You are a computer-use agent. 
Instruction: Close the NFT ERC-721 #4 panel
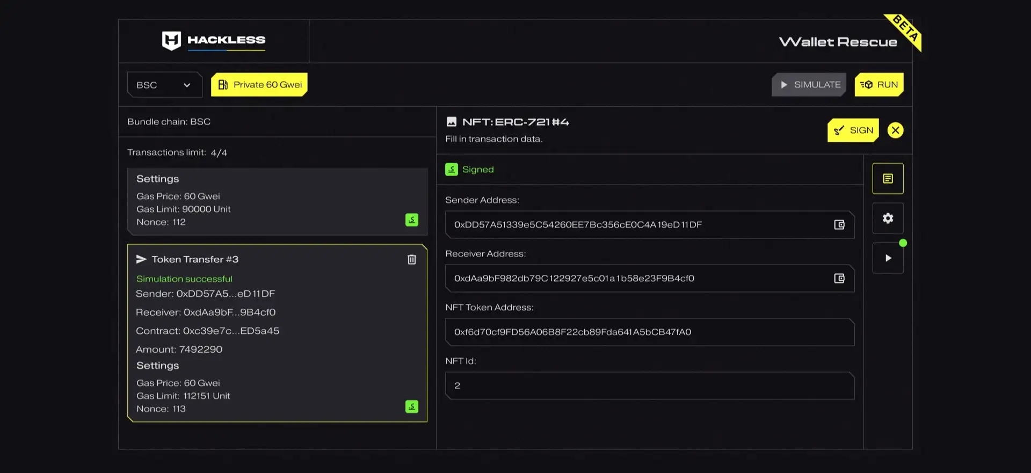[895, 130]
